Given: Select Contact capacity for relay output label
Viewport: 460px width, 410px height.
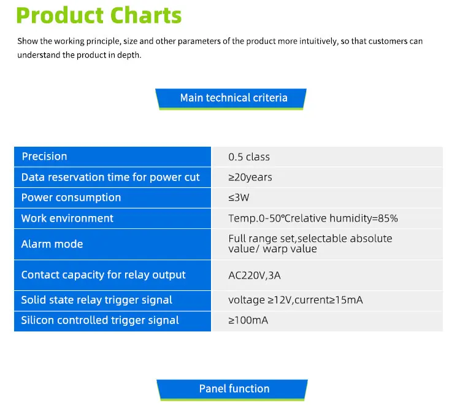Looking at the screenshot, I should pos(103,275).
